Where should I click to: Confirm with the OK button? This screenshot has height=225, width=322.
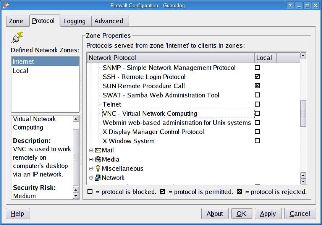pyautogui.click(x=242, y=214)
